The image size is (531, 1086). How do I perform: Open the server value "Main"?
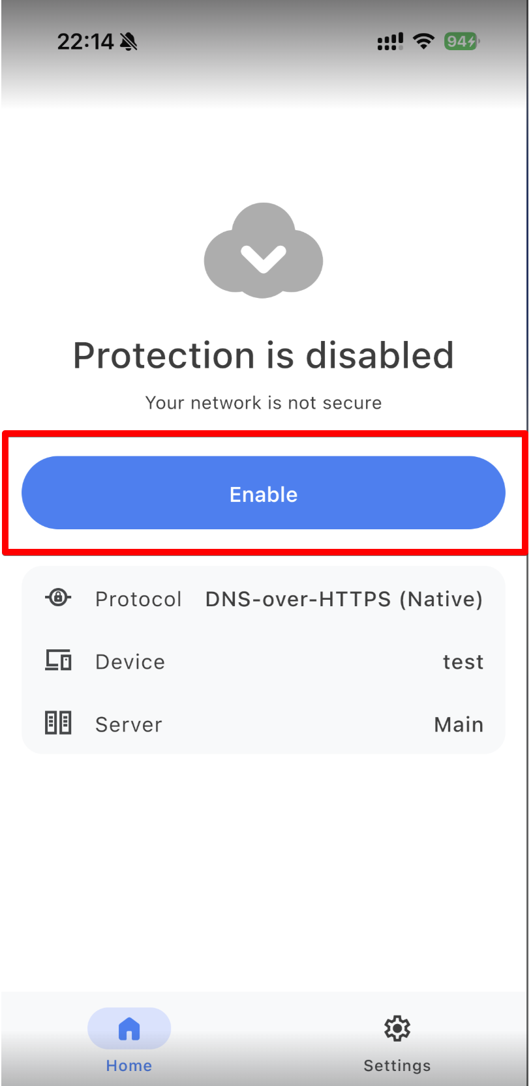coord(459,724)
